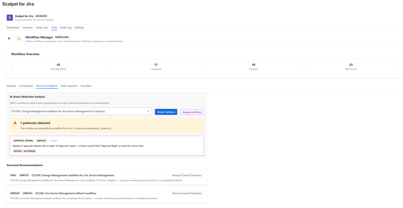Click the ADVANCED badge
Screen dimensions: 403x208
click(41, 16)
